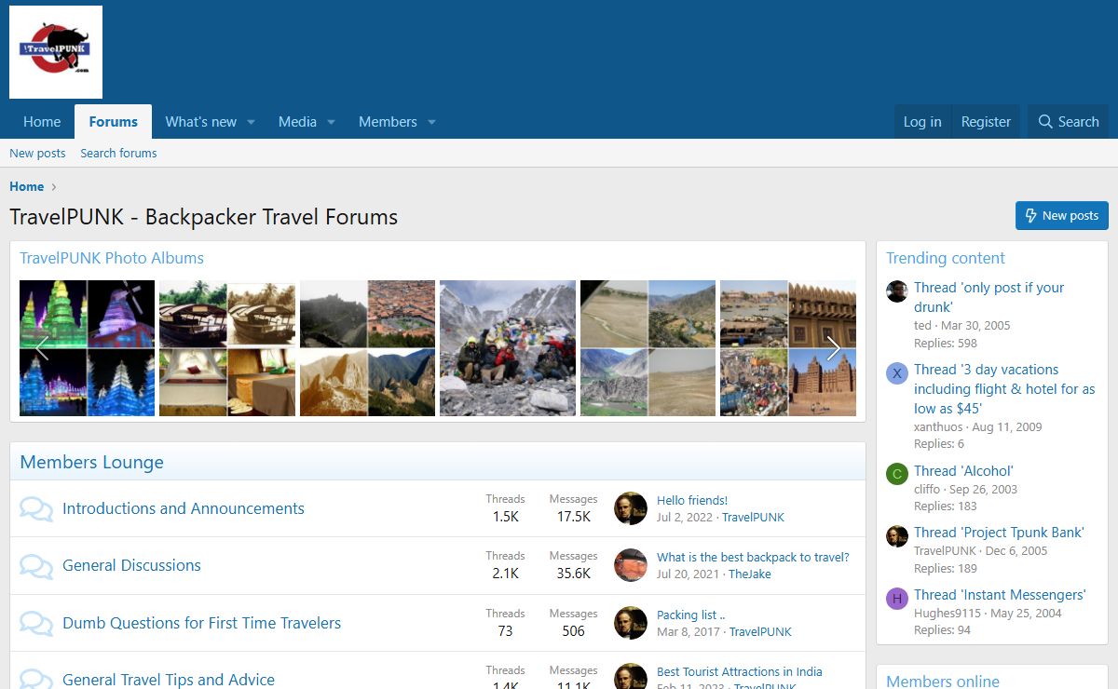Click the Mar 8, 2017 post date
This screenshot has height=689, width=1118.
click(689, 631)
